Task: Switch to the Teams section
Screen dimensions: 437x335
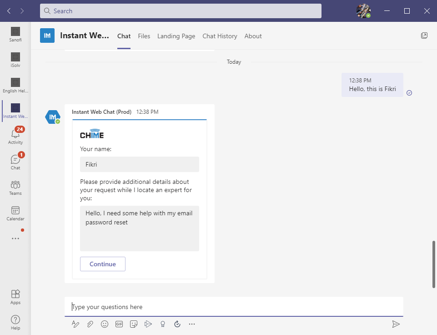Action: click(15, 186)
